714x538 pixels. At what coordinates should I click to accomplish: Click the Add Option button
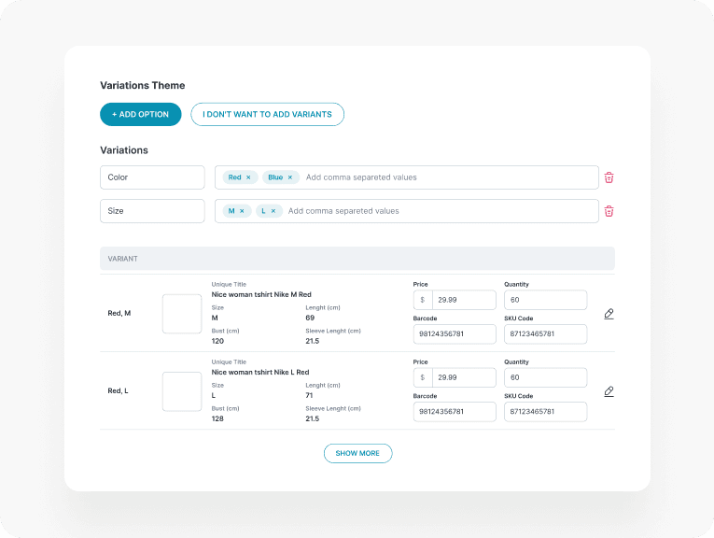pyautogui.click(x=141, y=114)
